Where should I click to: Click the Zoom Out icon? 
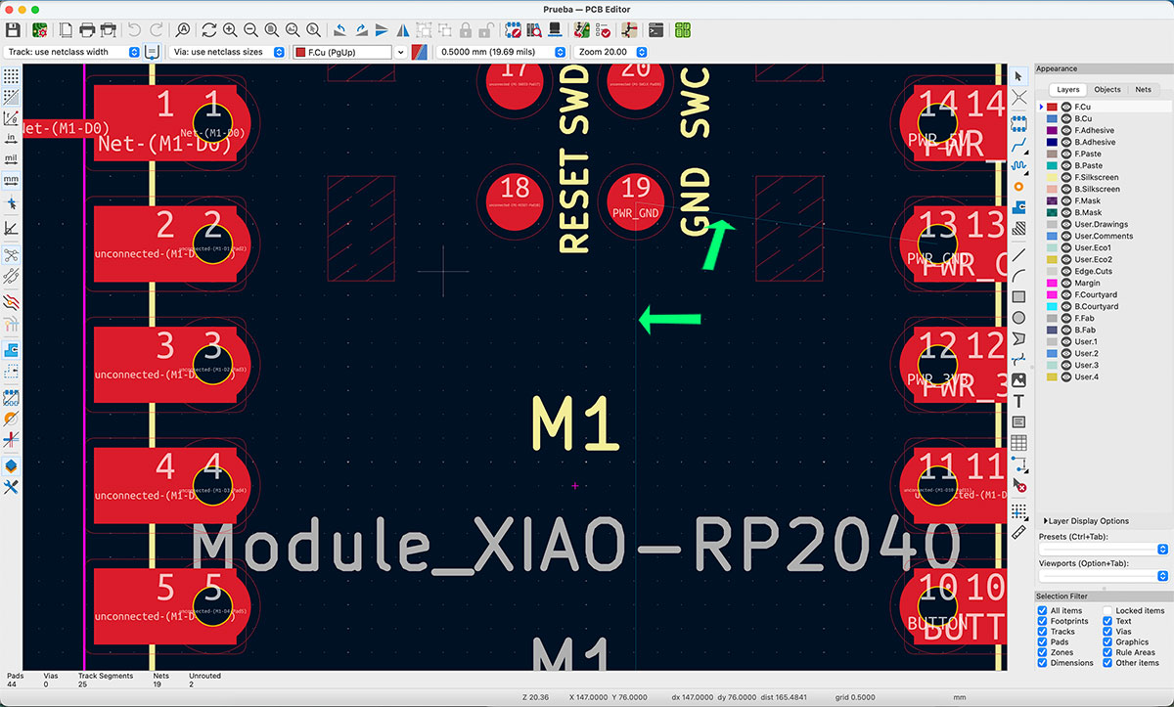(250, 30)
